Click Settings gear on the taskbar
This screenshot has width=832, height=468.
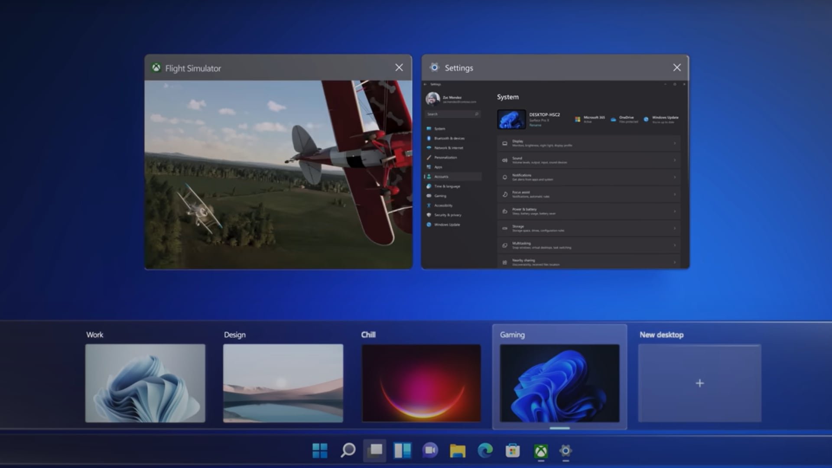[x=565, y=451]
